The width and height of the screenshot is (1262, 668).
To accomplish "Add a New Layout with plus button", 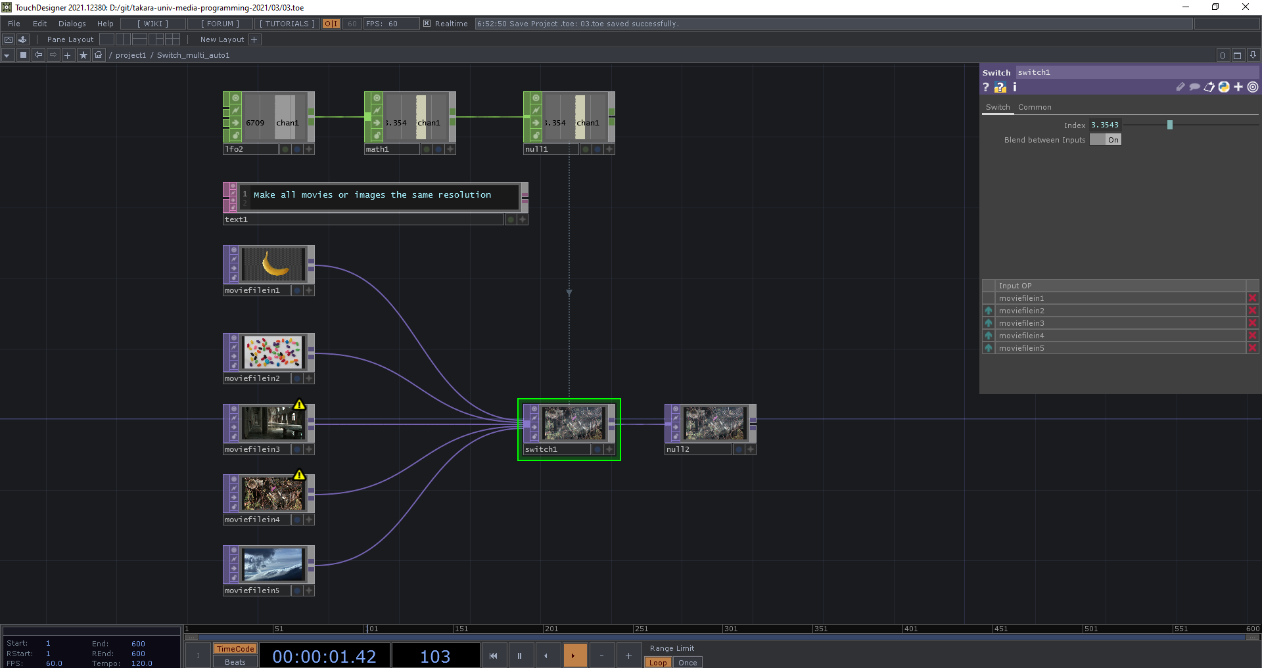I will click(x=254, y=39).
